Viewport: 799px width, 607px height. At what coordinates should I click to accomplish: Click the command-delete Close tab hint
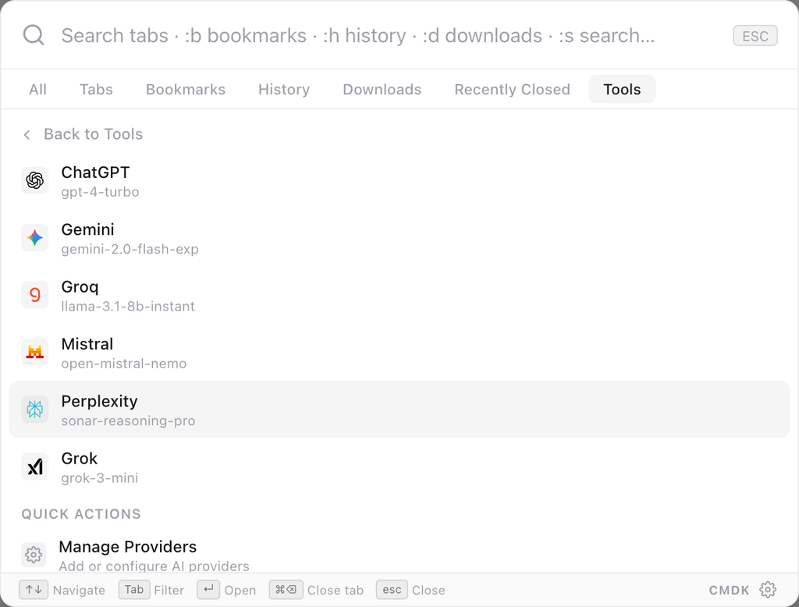pos(286,590)
